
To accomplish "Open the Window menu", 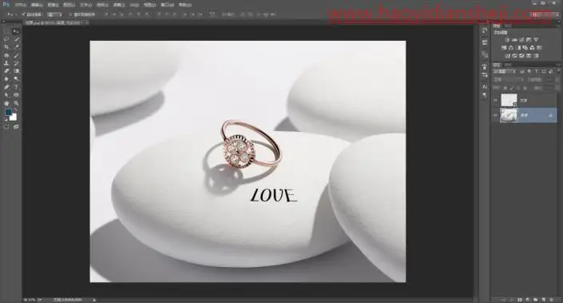I will (168, 5).
